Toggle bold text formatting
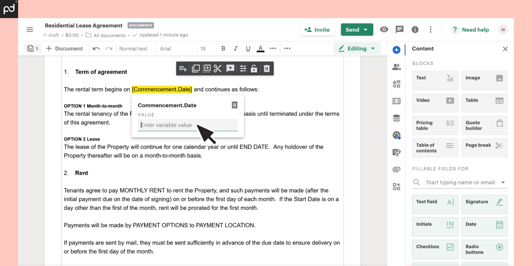The image size is (532, 266). point(223,48)
